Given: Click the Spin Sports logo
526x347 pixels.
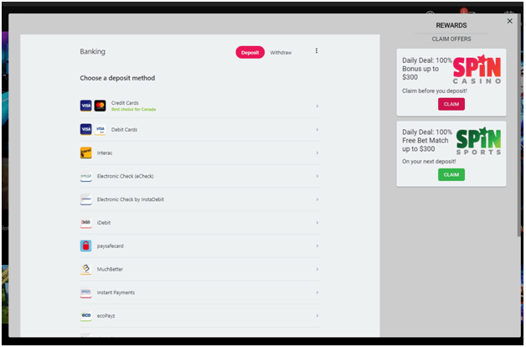Looking at the screenshot, I should click(479, 141).
